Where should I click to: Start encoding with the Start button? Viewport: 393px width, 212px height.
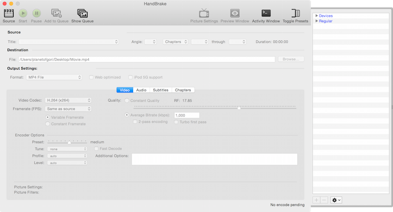(23, 13)
